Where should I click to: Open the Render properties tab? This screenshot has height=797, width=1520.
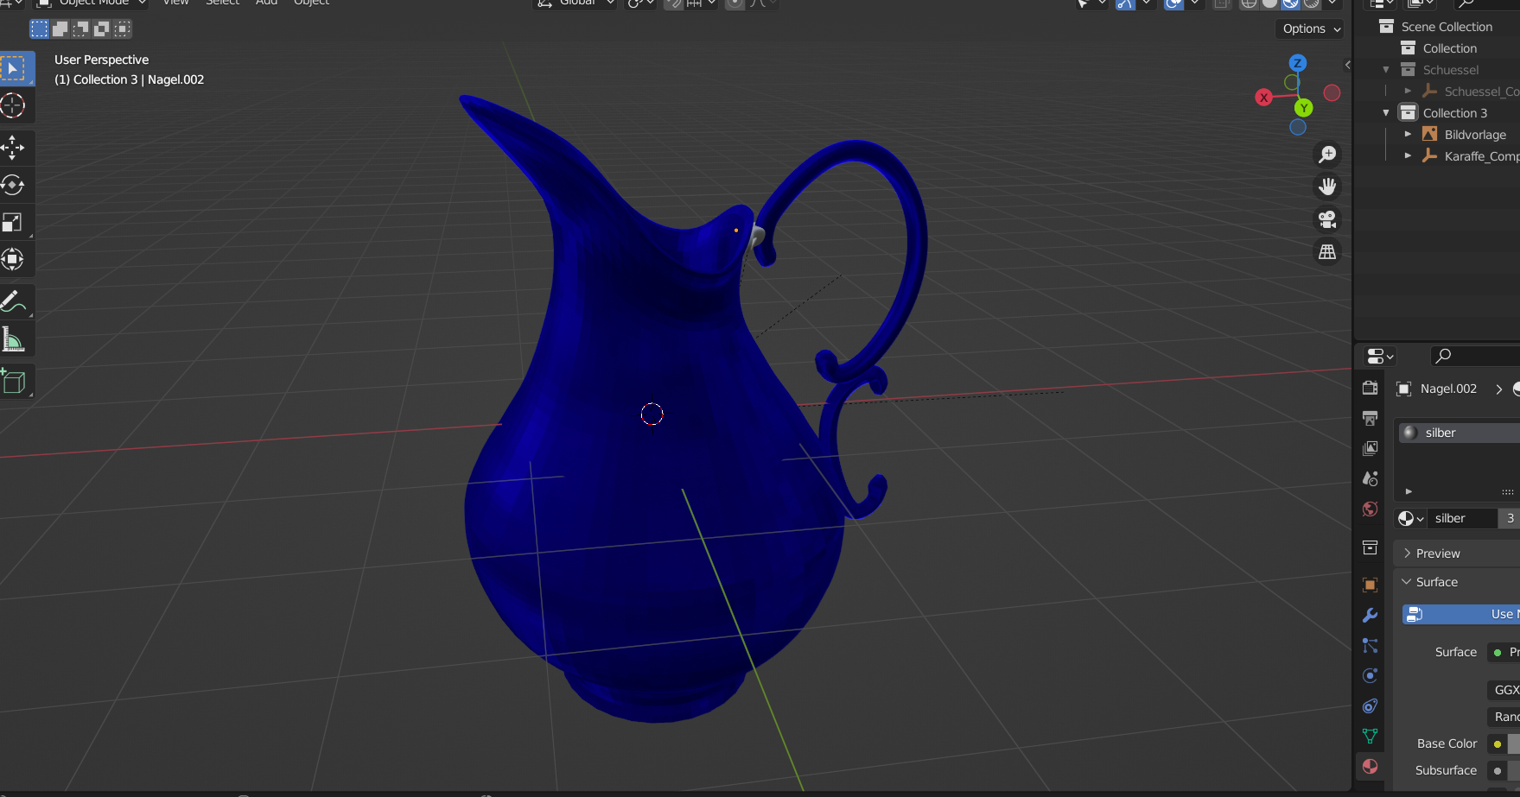click(1370, 389)
